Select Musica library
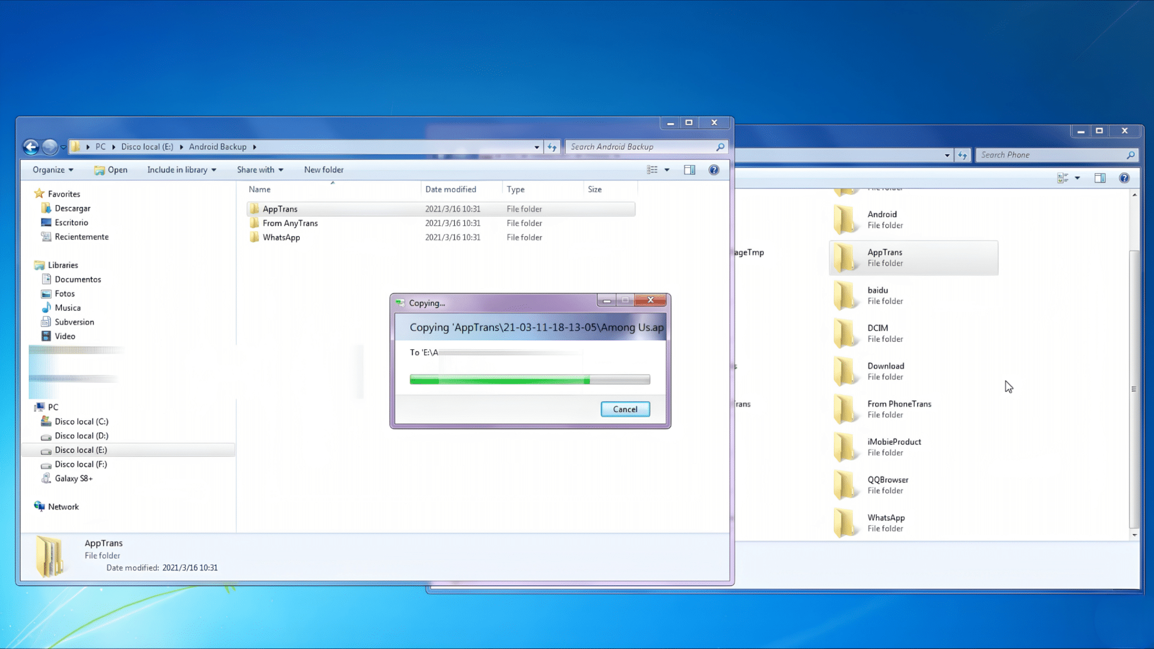Viewport: 1154px width, 649px height. (x=68, y=308)
